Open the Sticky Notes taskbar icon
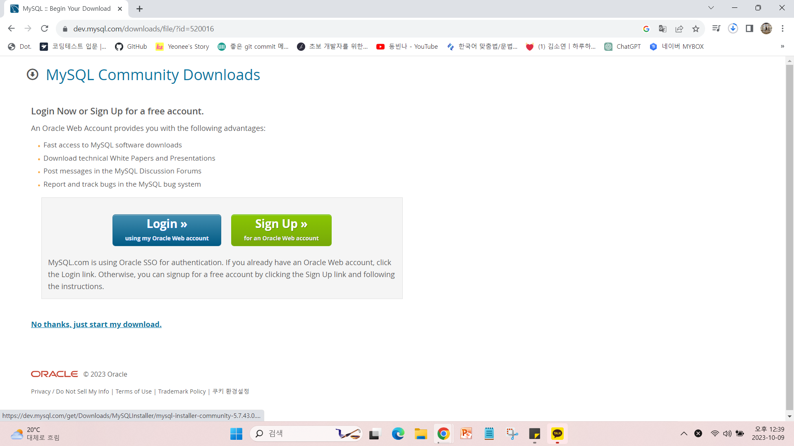This screenshot has width=794, height=446. pyautogui.click(x=535, y=434)
